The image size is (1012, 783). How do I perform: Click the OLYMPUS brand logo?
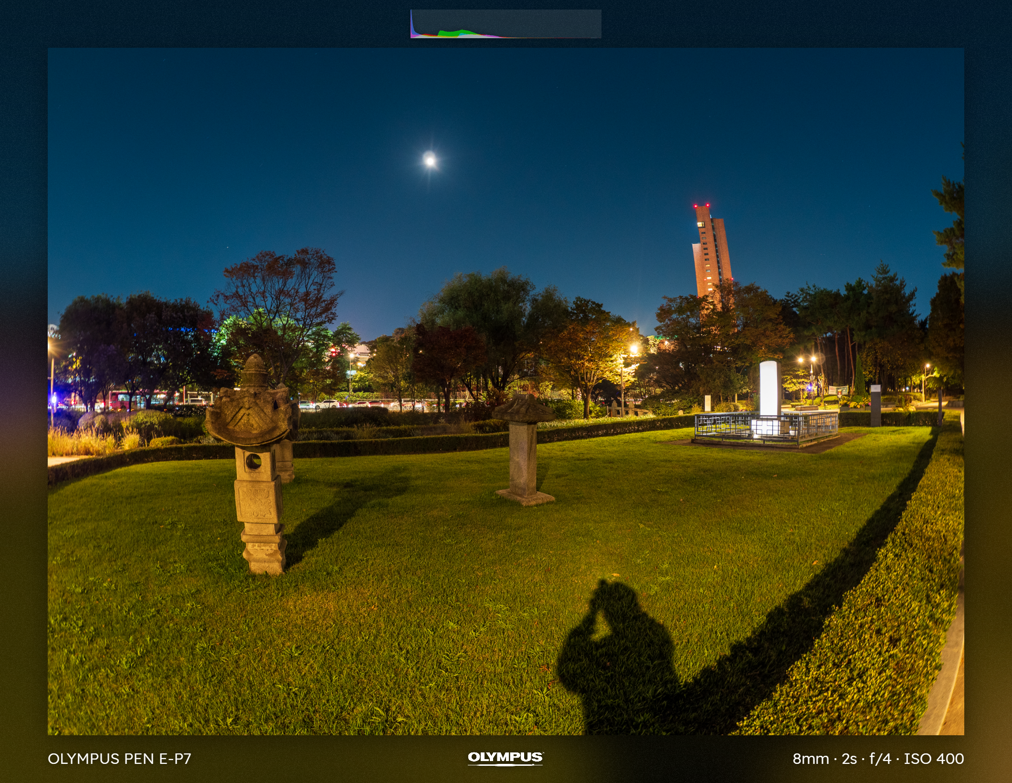click(x=506, y=758)
